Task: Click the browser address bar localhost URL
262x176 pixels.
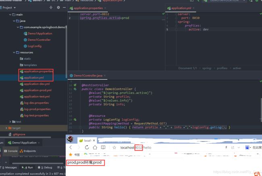Action: [136, 148]
